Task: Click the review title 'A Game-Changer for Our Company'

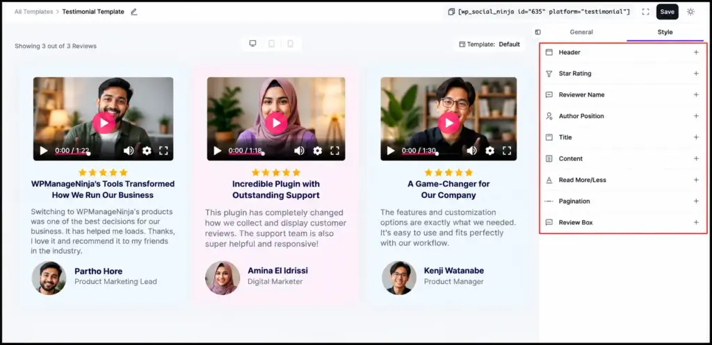Action: (x=448, y=190)
